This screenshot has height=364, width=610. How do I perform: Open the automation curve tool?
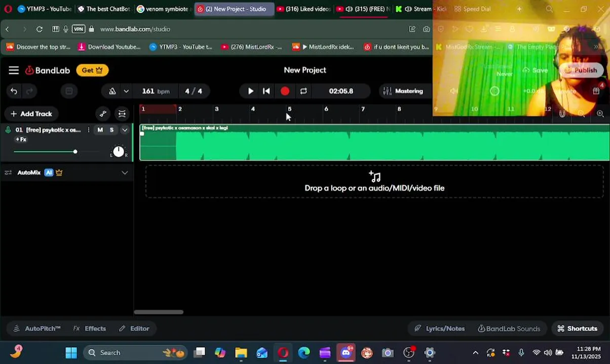[x=103, y=114]
